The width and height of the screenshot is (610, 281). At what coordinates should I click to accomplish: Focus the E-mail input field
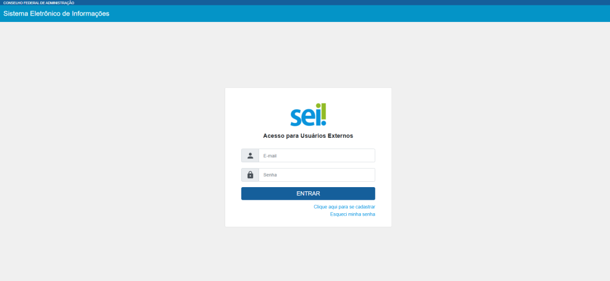(x=317, y=156)
